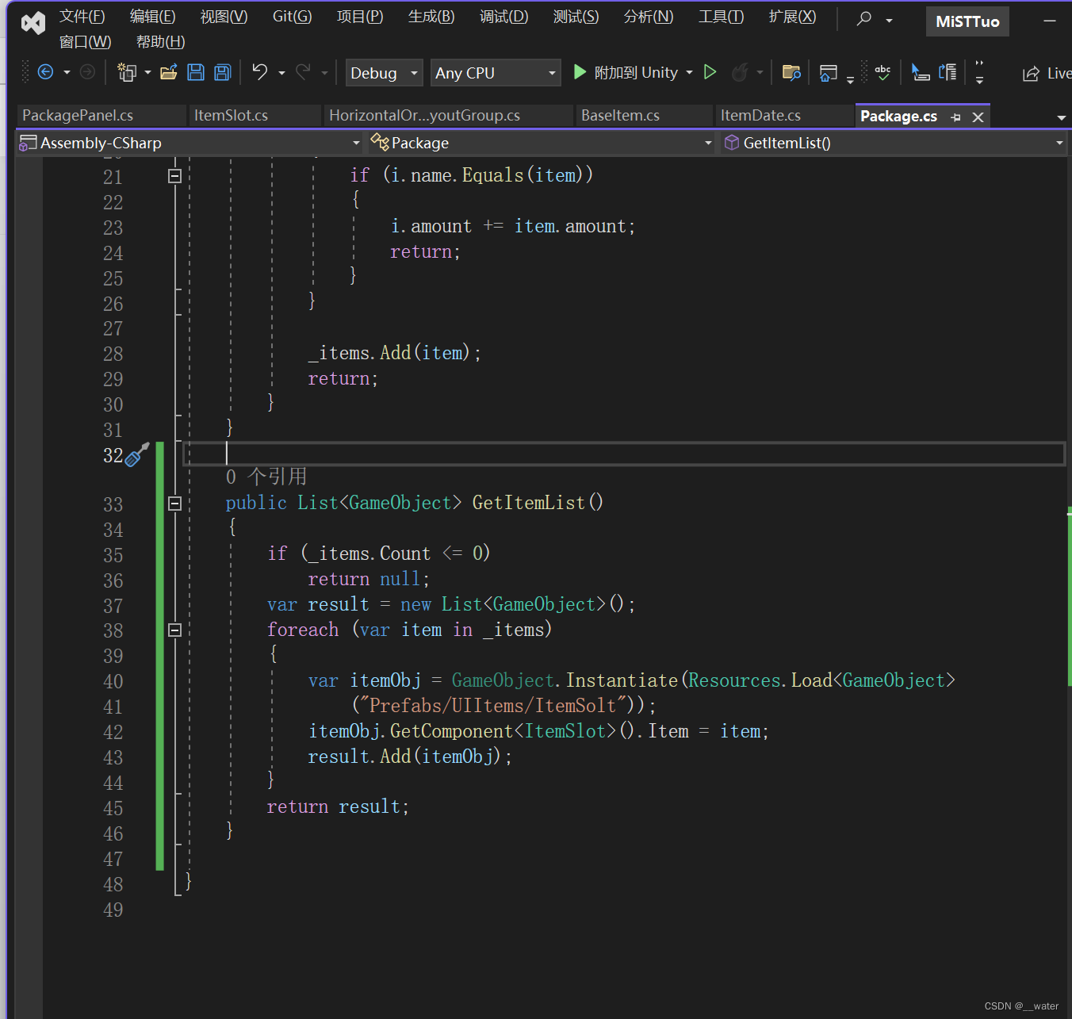Switch to the ItemSlot.cs tab
The height and width of the screenshot is (1019, 1072).
(x=231, y=116)
